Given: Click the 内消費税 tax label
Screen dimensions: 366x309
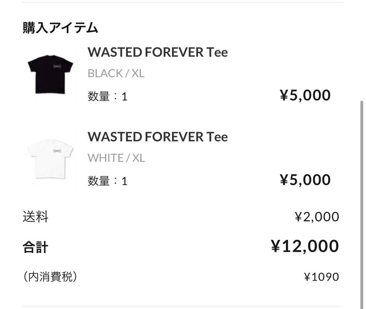Looking at the screenshot, I should [50, 277].
